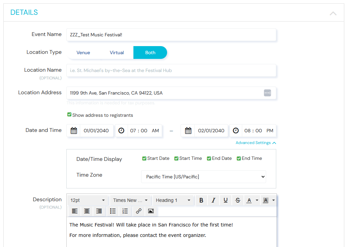The image size is (349, 247).
Task: Edit the start time 07:00 AM
Action: pos(145,131)
